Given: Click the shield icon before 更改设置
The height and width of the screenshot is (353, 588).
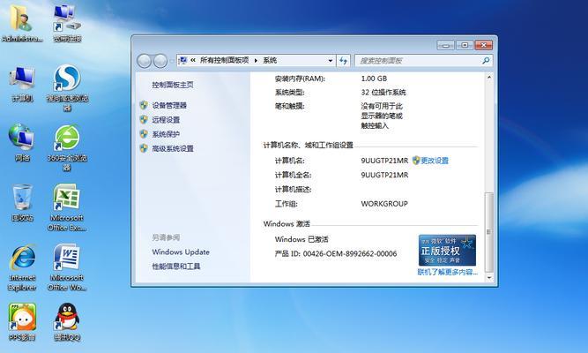Looking at the screenshot, I should pyautogui.click(x=416, y=161).
